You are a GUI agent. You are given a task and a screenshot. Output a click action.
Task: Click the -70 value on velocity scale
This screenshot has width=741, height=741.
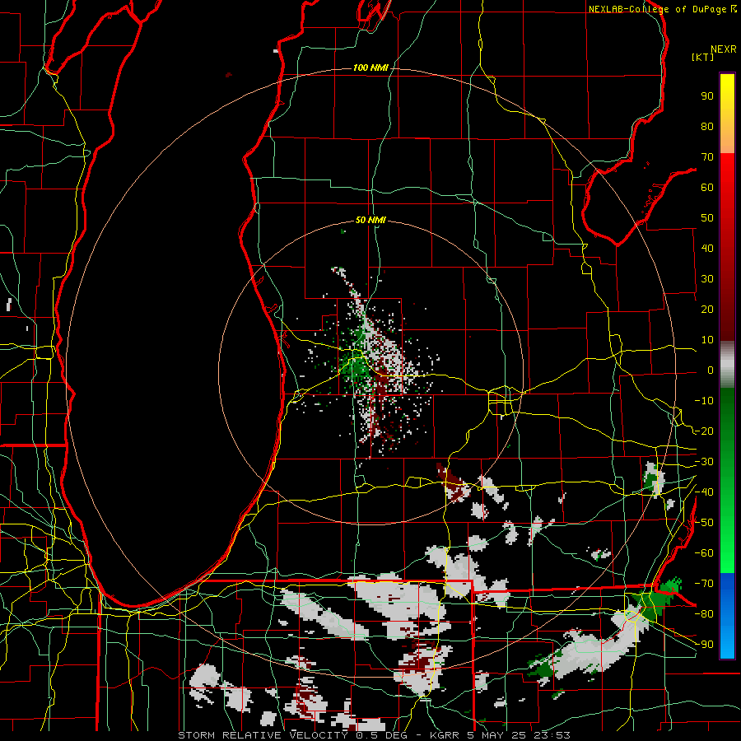pyautogui.click(x=704, y=584)
